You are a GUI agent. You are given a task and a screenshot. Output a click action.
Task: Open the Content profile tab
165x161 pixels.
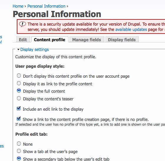tap(50, 40)
